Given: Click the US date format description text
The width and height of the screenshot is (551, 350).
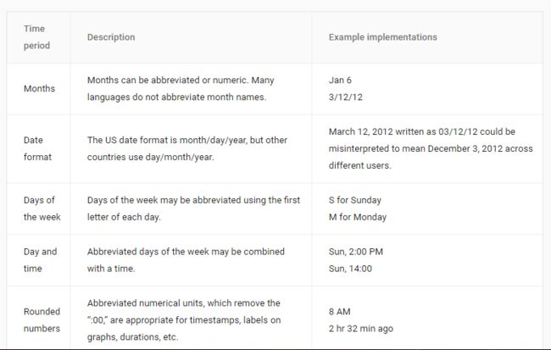Looking at the screenshot, I should tap(187, 148).
